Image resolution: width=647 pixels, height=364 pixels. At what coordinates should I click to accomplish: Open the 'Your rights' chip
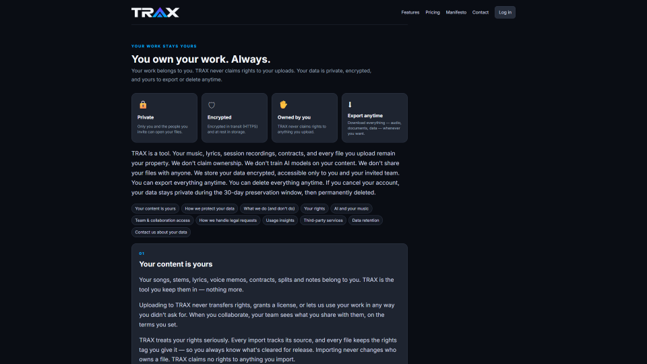[x=315, y=208]
